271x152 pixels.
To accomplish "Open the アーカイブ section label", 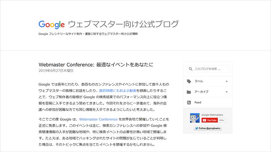I will (x=201, y=92).
